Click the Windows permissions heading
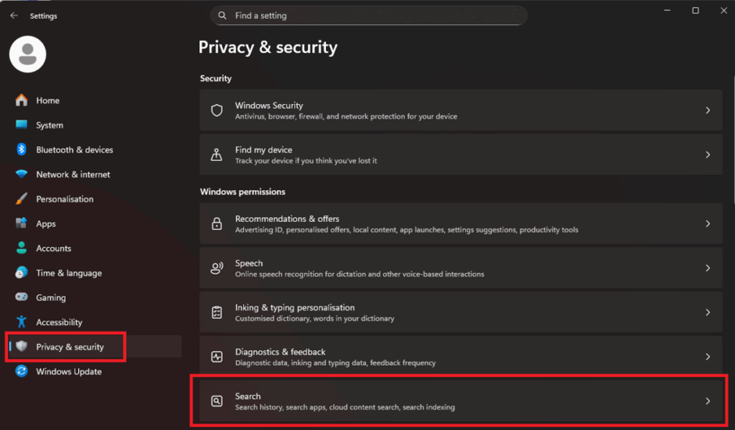735x430 pixels. coord(242,192)
